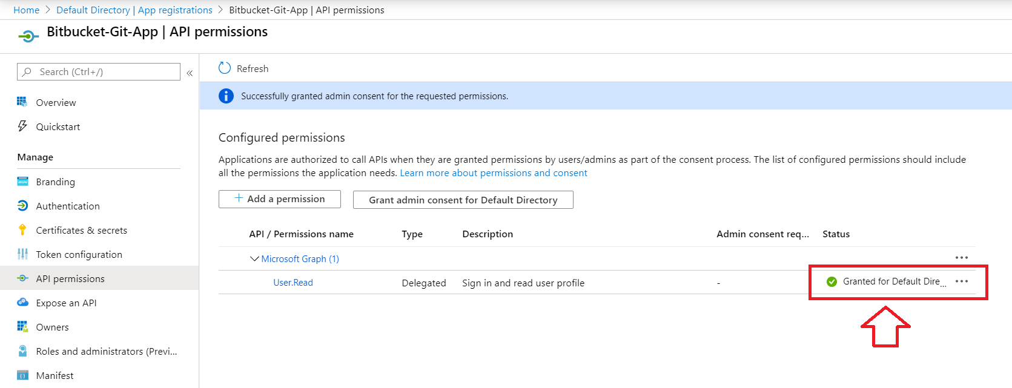Open the Microsoft Graph (1) link
Screen dimensions: 1012x388
coord(300,258)
